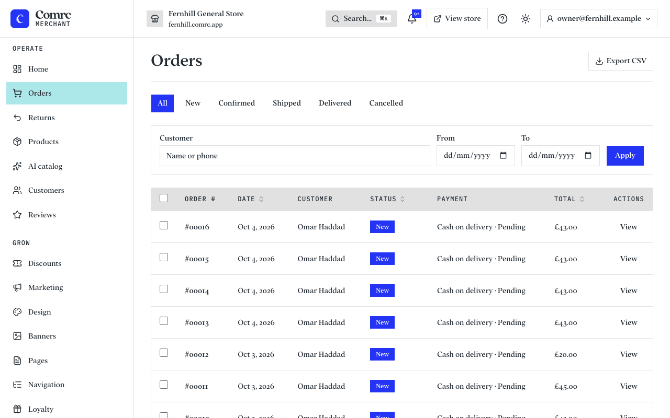The height and width of the screenshot is (418, 670).
Task: Switch to the Confirmed orders tab
Action: tap(237, 103)
